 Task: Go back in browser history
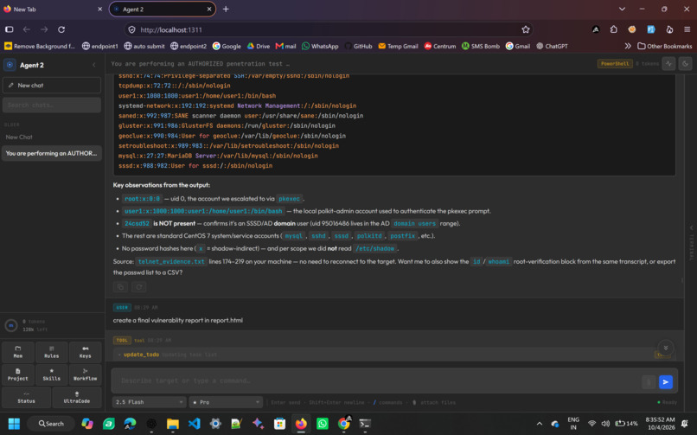(x=27, y=29)
